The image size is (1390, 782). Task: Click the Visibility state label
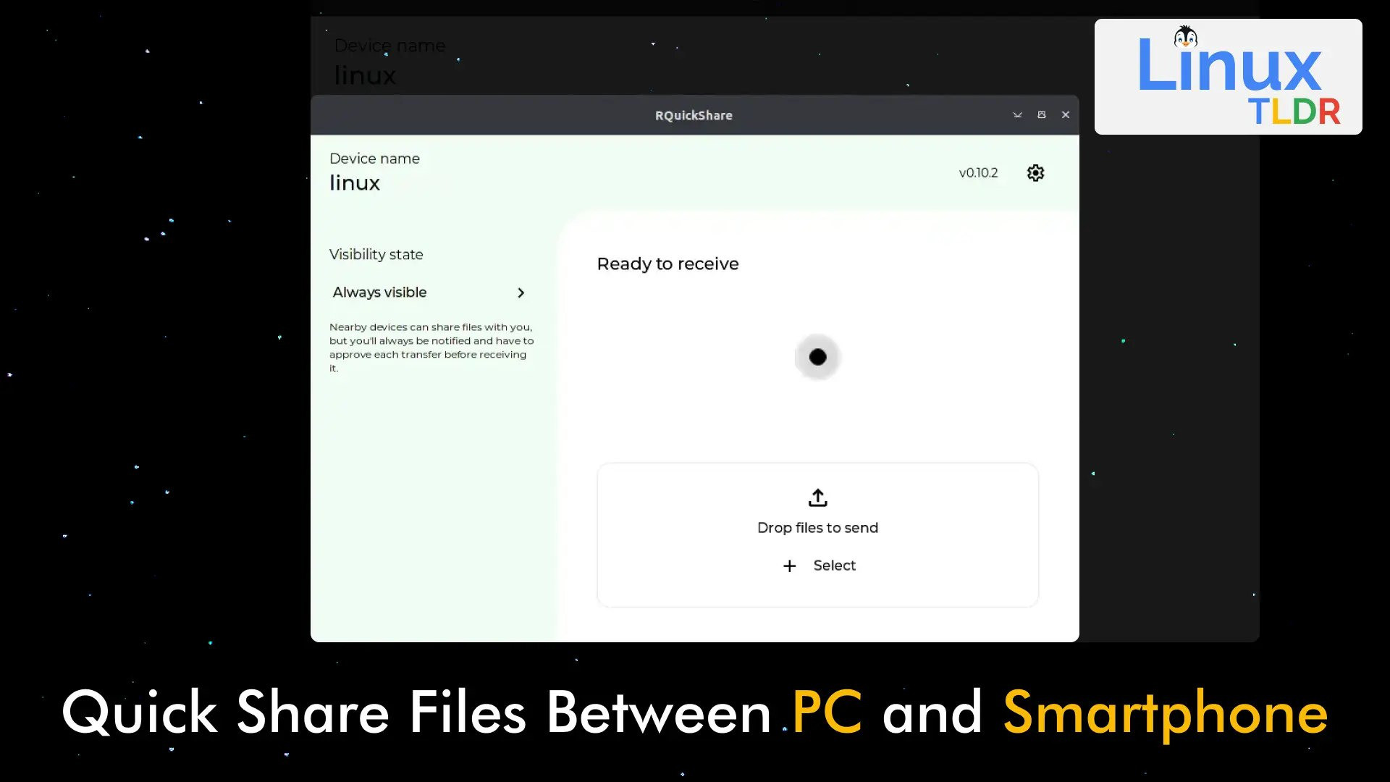tap(376, 255)
